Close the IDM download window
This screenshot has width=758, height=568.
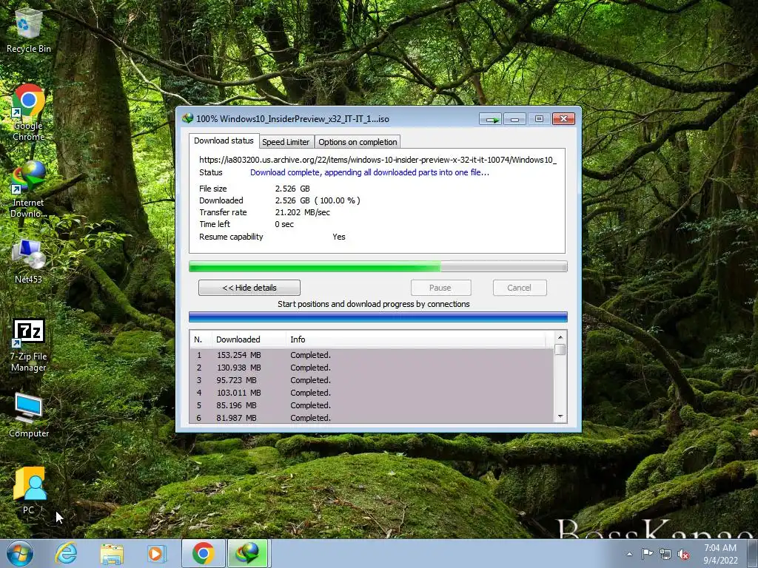[563, 119]
